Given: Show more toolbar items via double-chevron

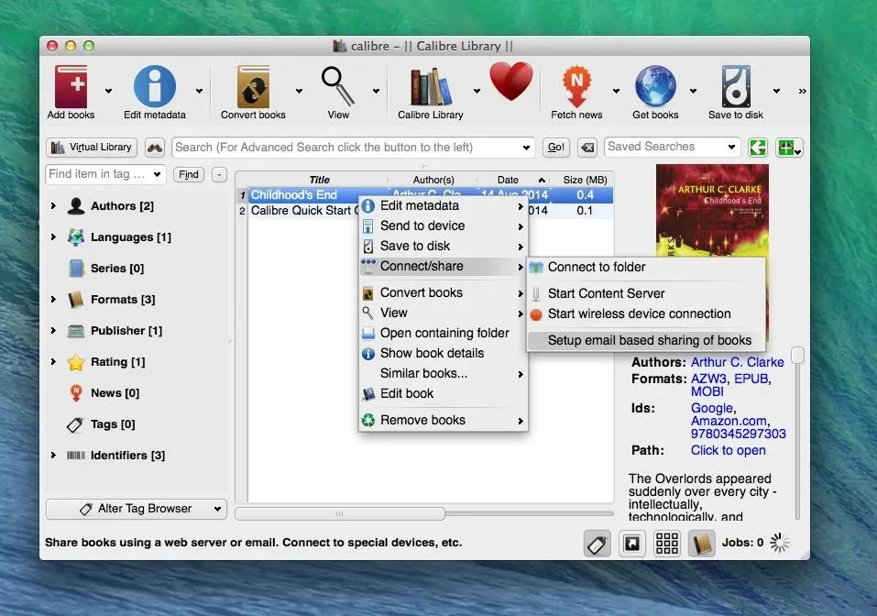Looking at the screenshot, I should click(x=802, y=91).
